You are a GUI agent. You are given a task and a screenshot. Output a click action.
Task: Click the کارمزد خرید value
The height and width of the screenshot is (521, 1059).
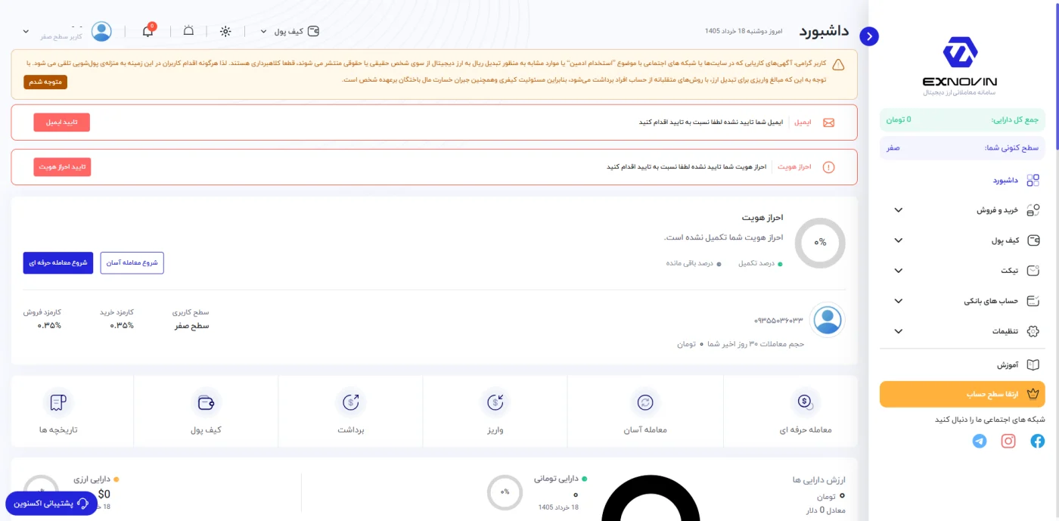pos(122,326)
